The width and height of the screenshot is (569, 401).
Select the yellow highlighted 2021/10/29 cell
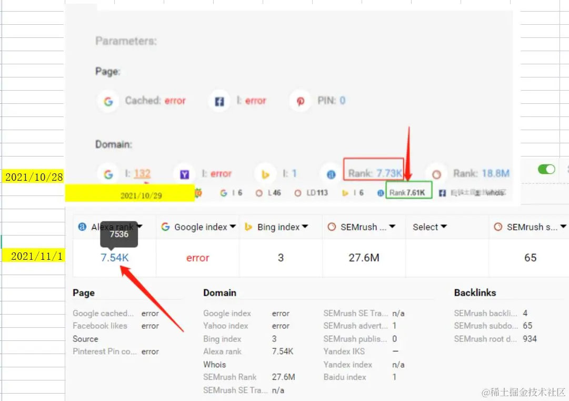[x=141, y=194]
